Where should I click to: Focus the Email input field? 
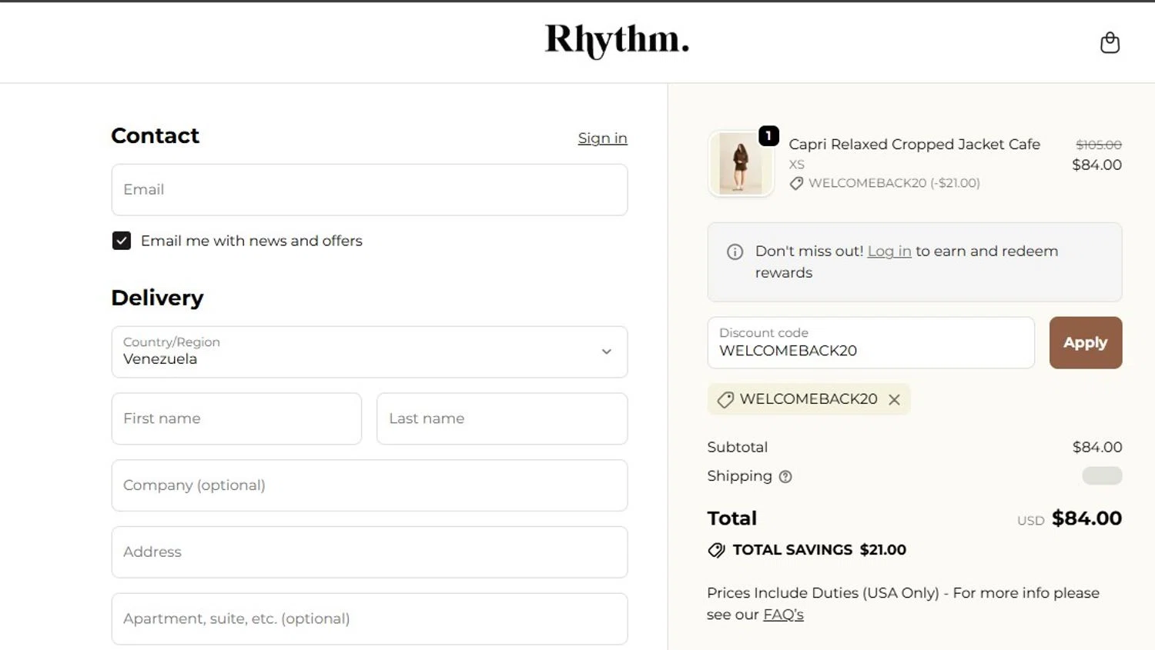[370, 189]
